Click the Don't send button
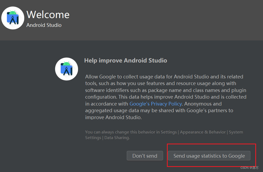This screenshot has width=263, height=172. point(145,156)
